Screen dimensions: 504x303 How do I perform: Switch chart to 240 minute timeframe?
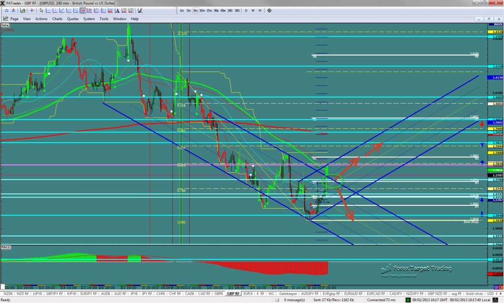click(x=230, y=10)
